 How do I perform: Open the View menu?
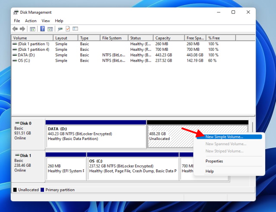point(46,21)
